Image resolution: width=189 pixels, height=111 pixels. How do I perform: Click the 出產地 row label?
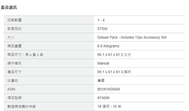coord(13,81)
